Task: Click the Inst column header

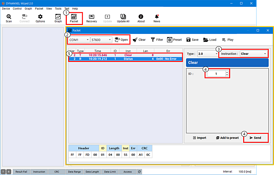Action: (128, 51)
